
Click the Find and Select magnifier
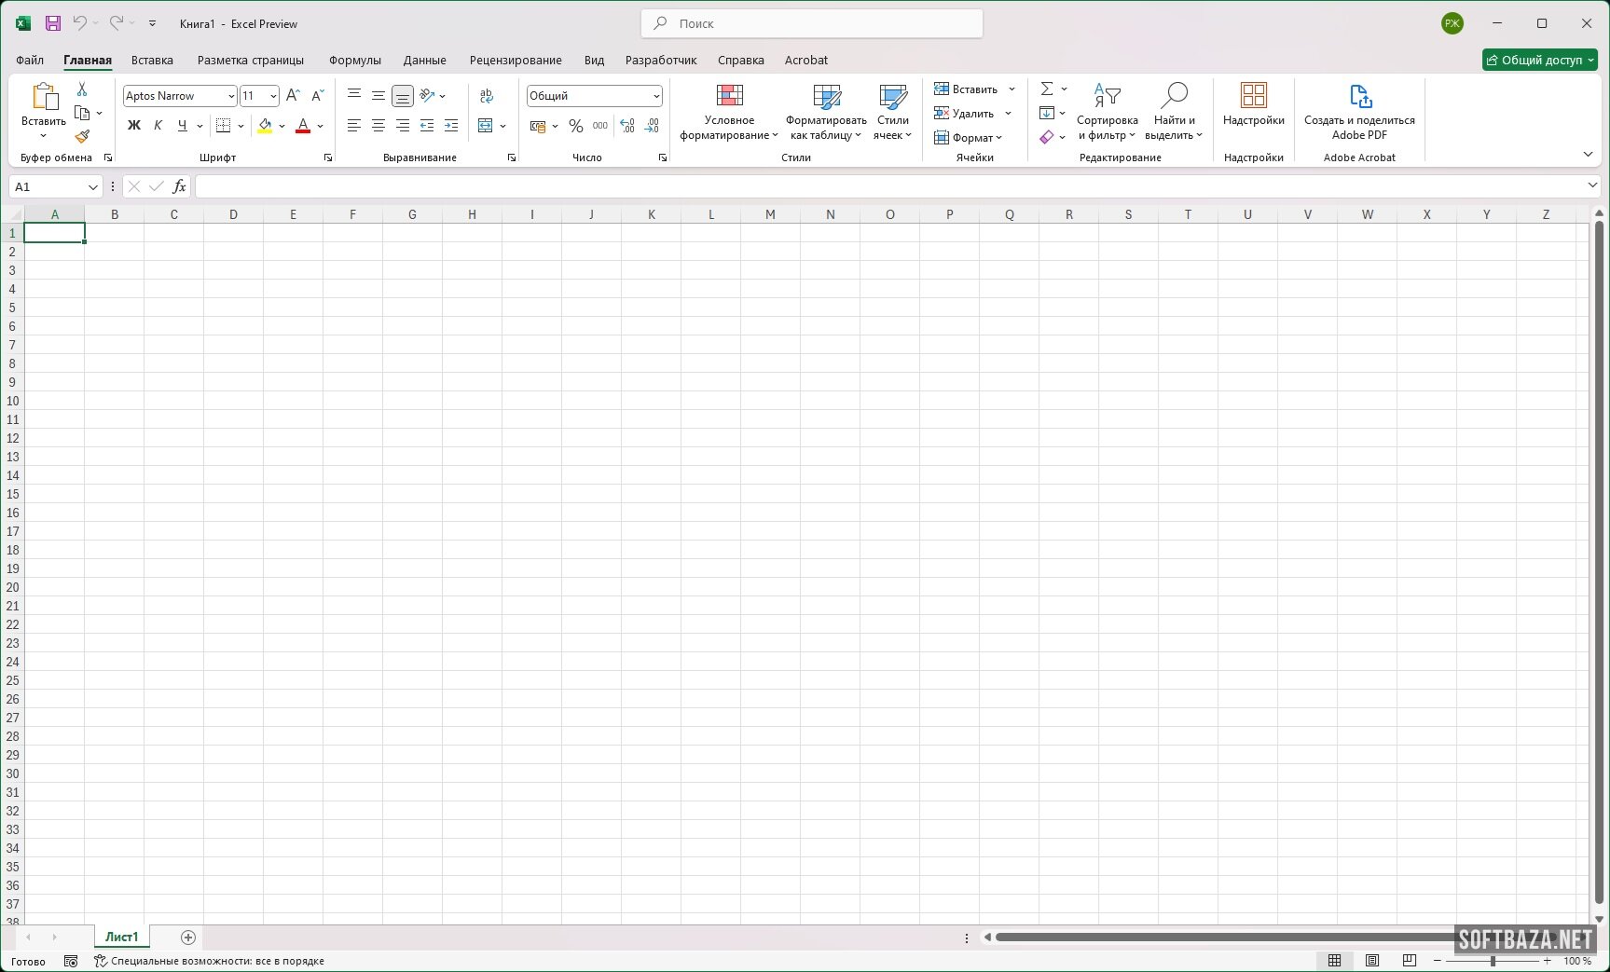tap(1174, 96)
